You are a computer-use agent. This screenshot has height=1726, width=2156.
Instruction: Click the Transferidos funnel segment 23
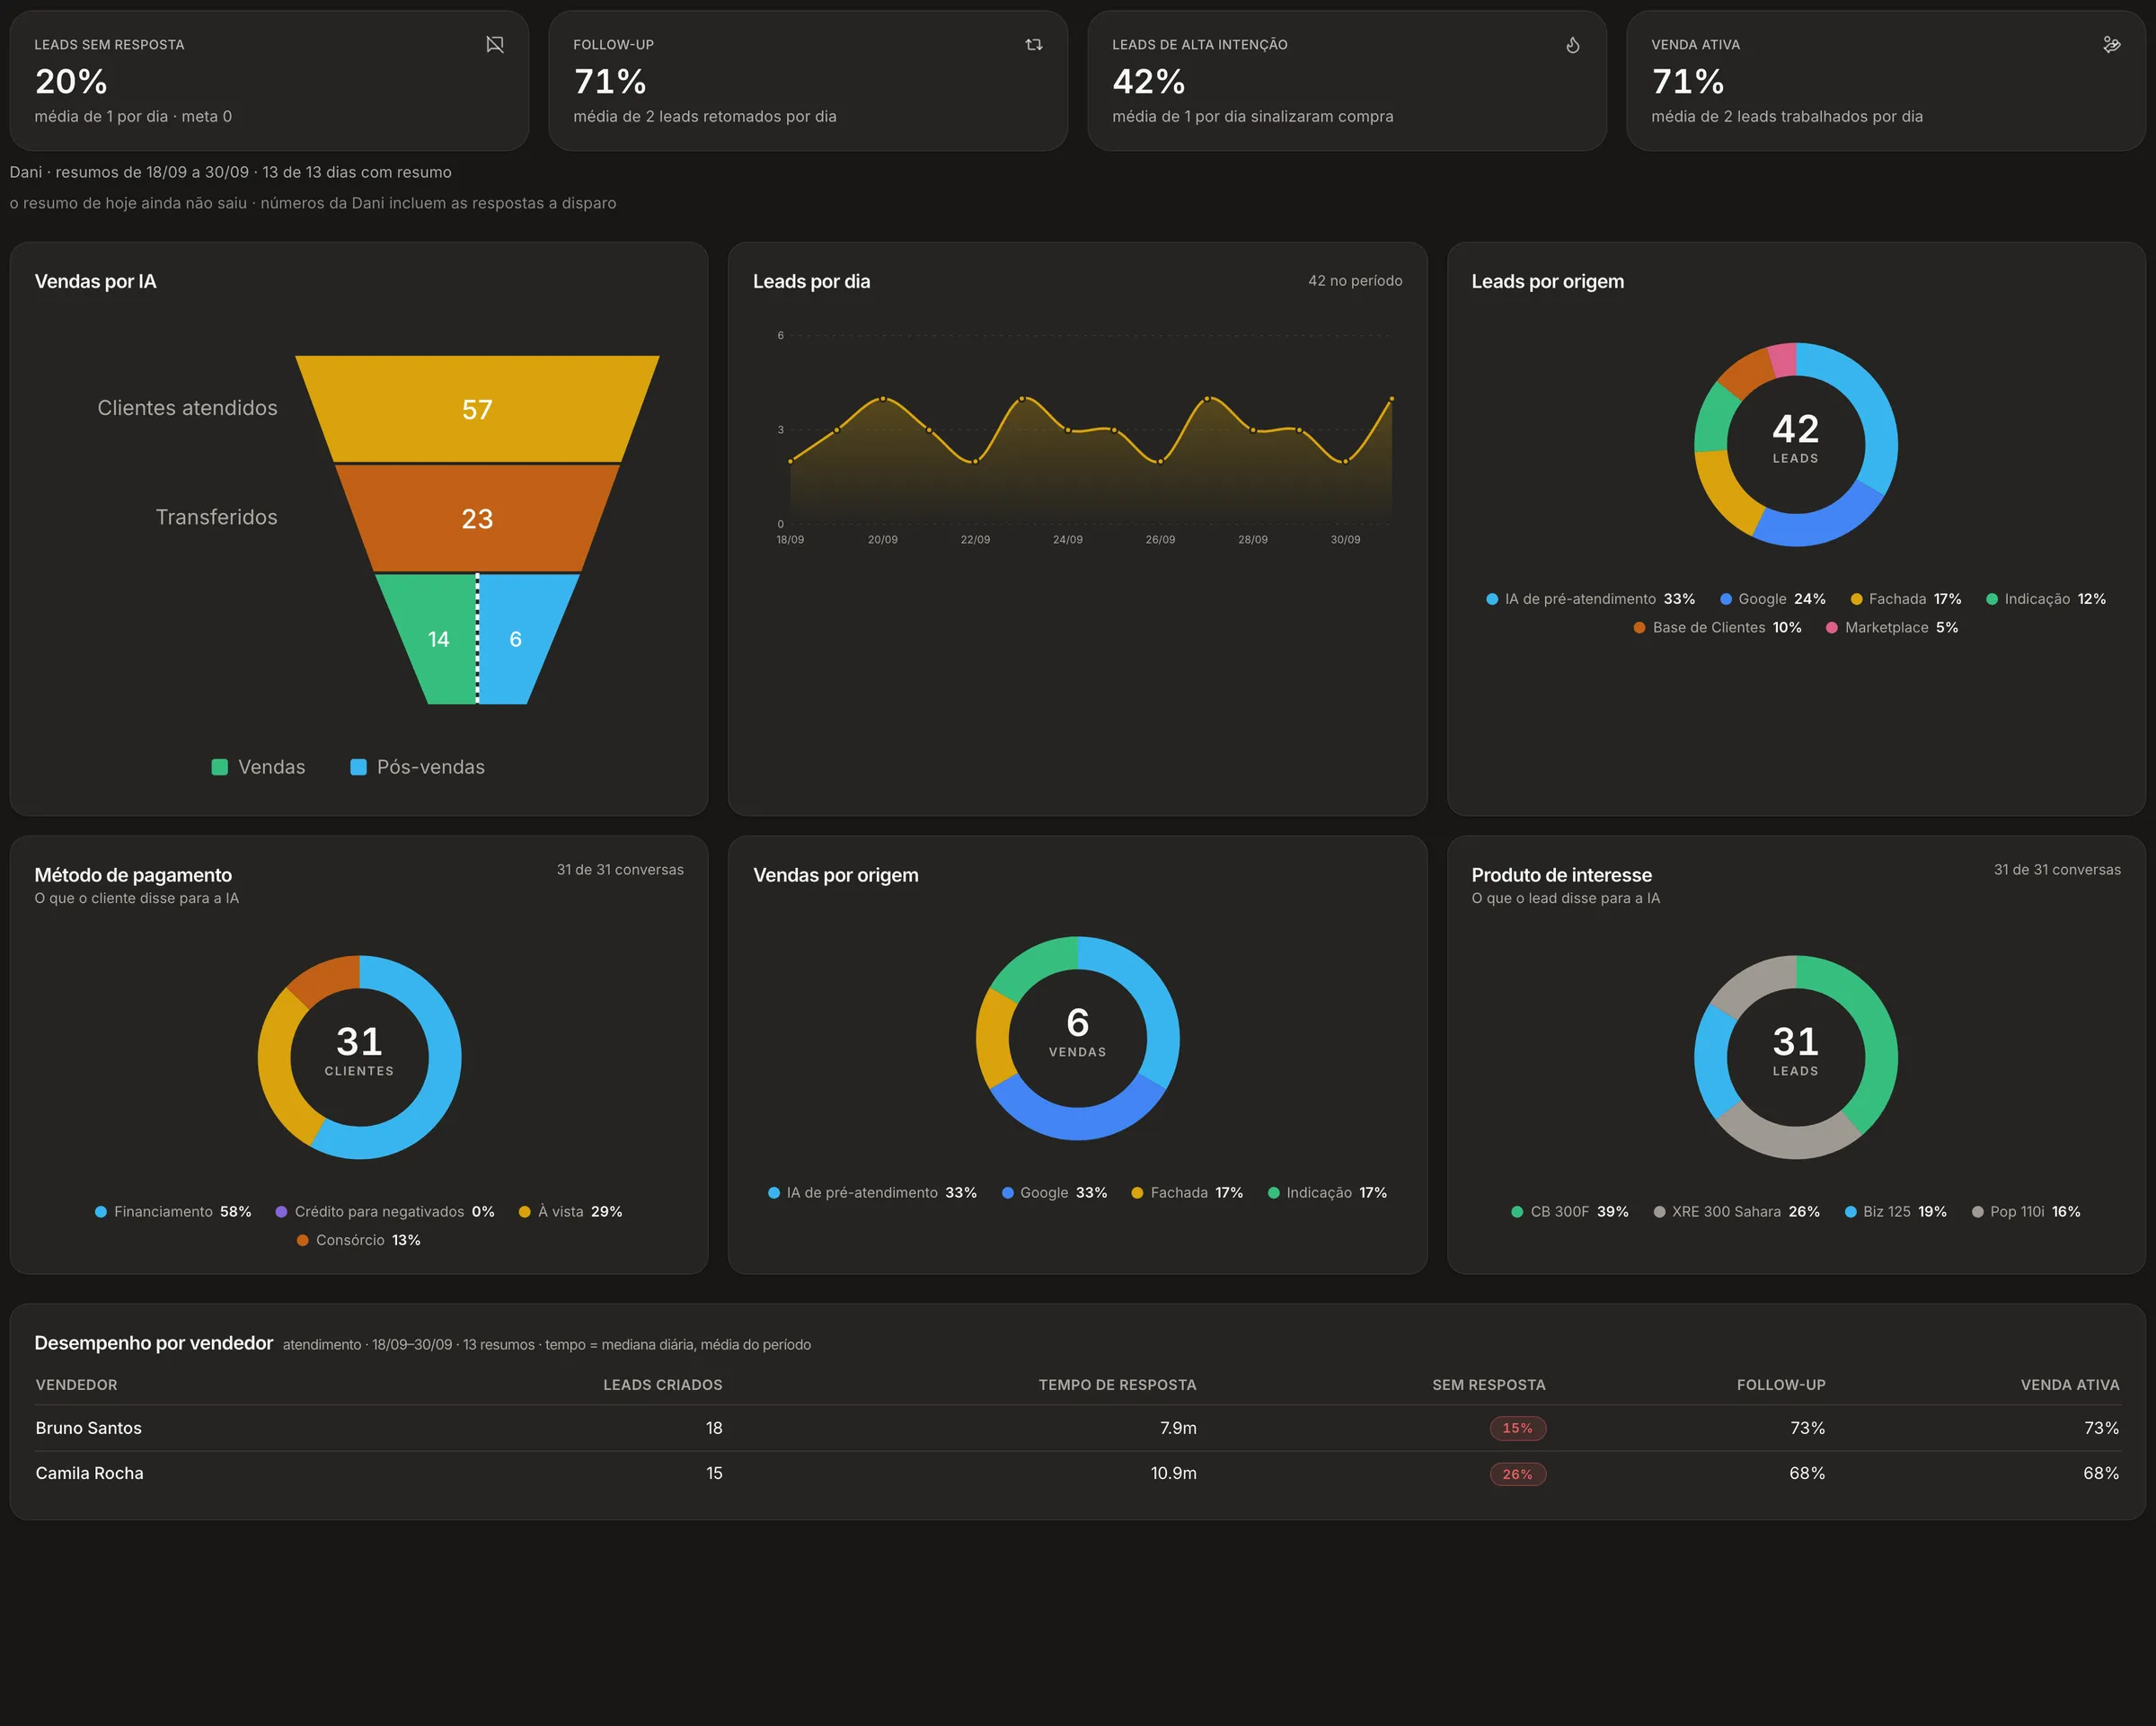pyautogui.click(x=477, y=518)
